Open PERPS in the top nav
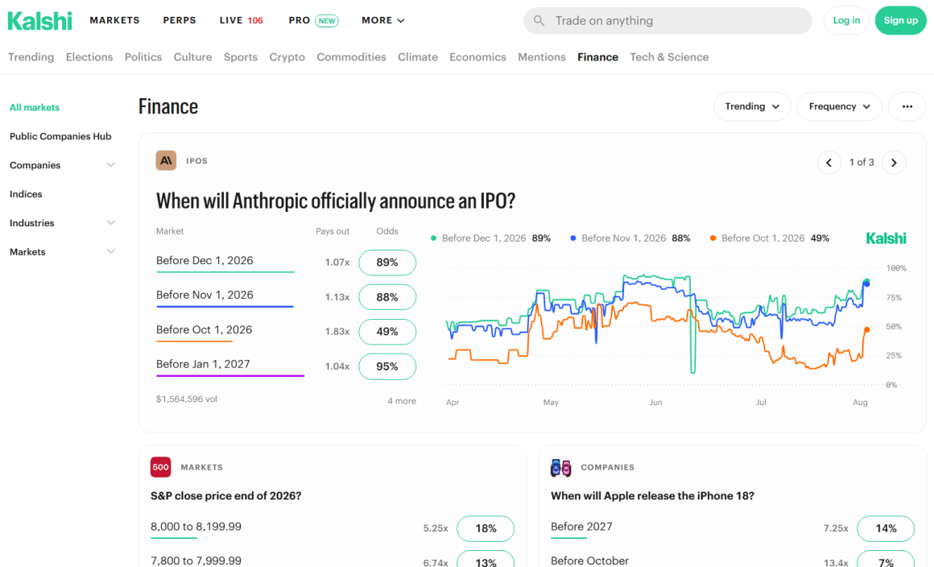Image resolution: width=934 pixels, height=567 pixels. tap(180, 20)
